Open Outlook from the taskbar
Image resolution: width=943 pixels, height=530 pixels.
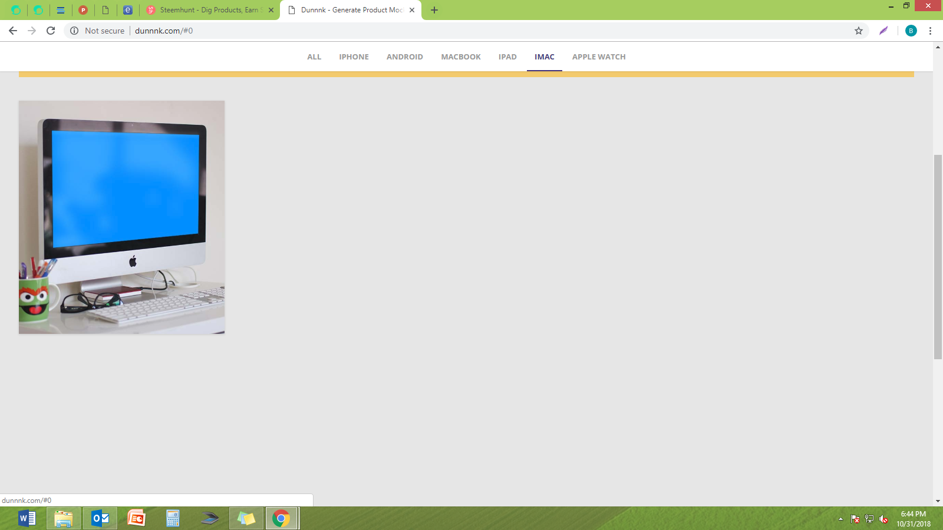tap(100, 518)
